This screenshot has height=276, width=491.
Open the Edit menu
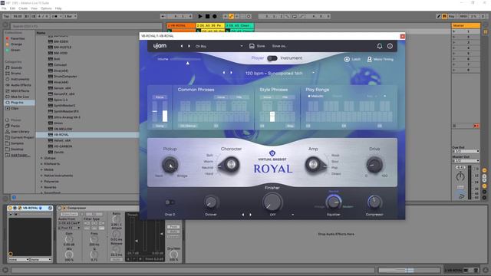12,8
